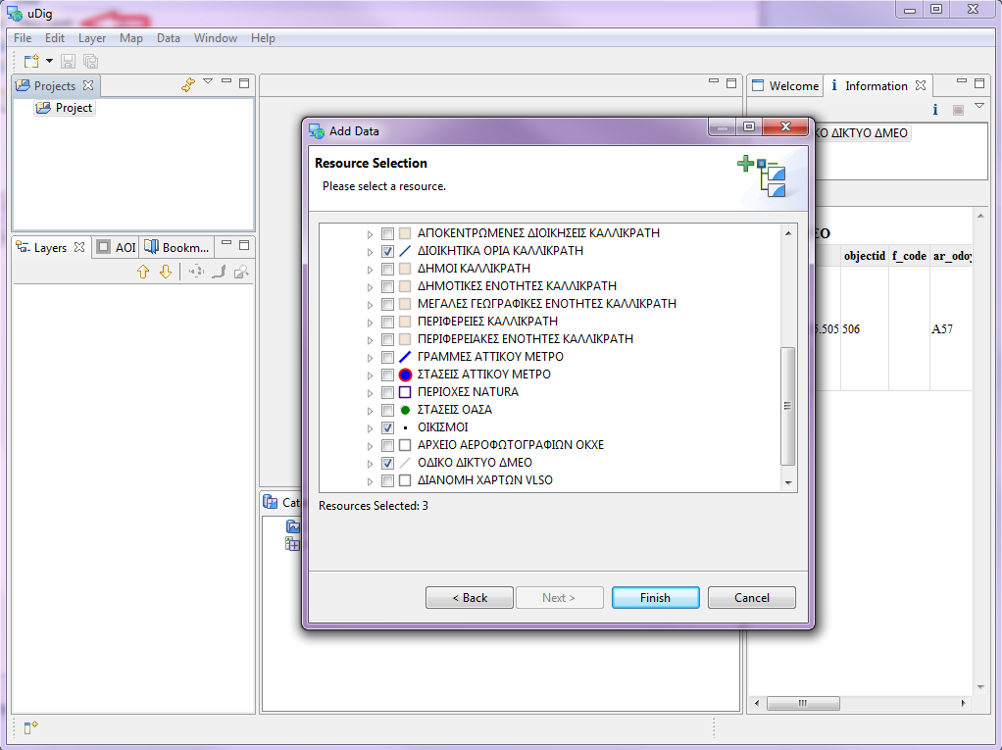1002x750 pixels.
Task: Click the stop icon in Information panel
Action: tap(958, 111)
